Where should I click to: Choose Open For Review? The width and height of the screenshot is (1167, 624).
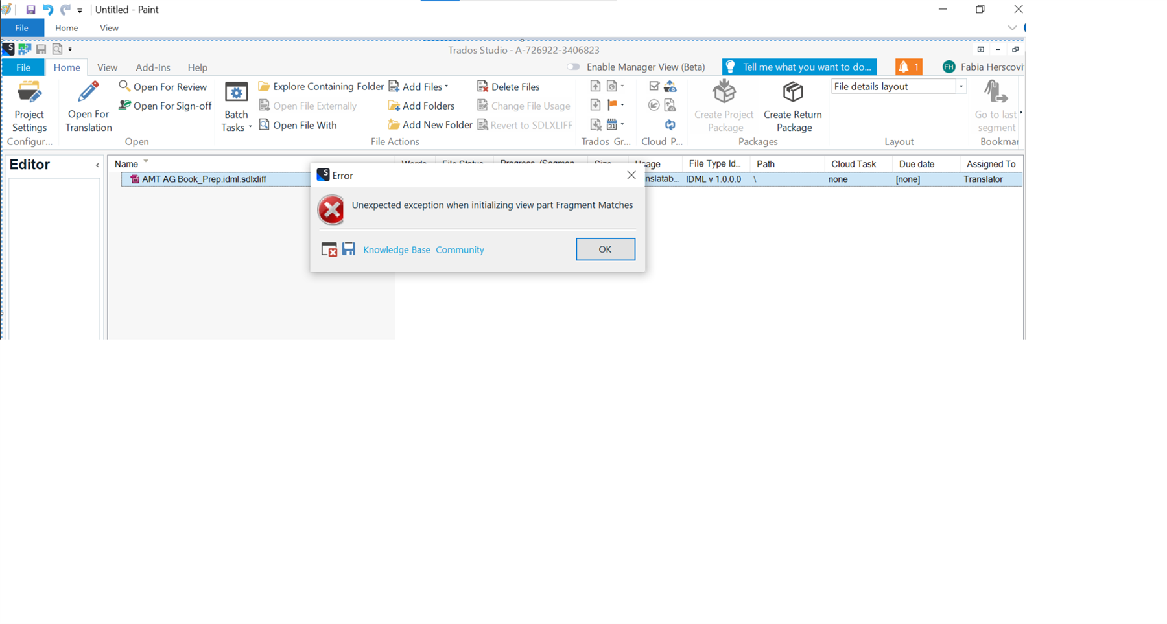coord(163,86)
